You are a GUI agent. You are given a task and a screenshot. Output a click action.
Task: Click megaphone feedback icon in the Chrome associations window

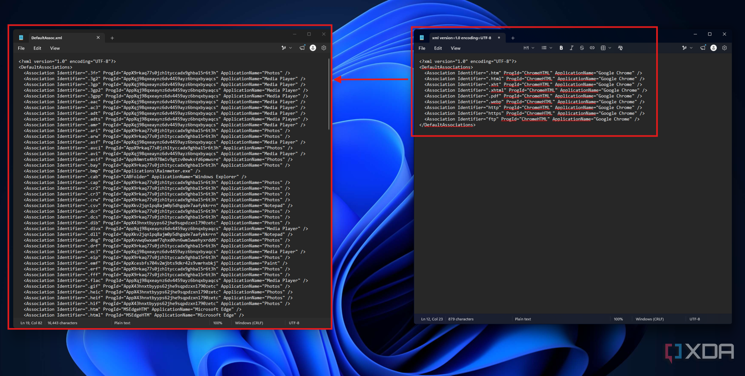pyautogui.click(x=703, y=48)
